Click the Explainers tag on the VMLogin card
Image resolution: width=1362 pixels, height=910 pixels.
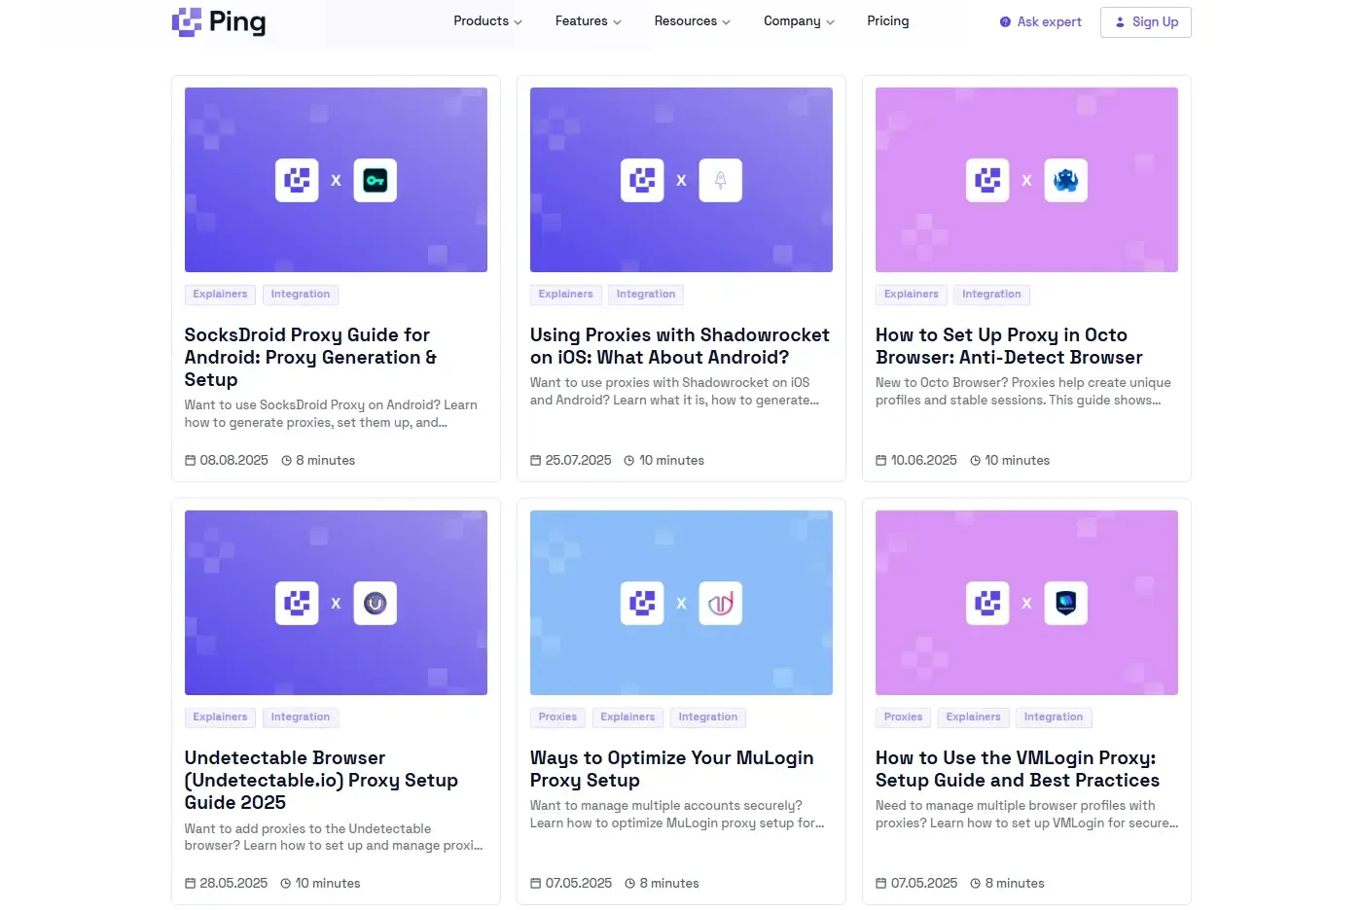pos(973,717)
